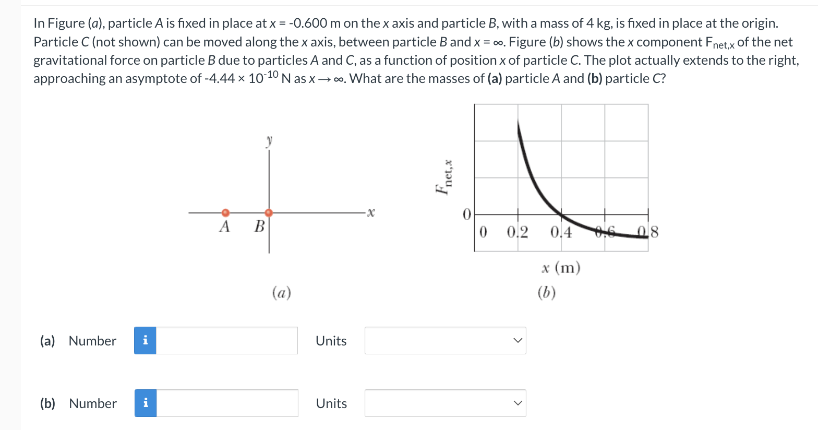The width and height of the screenshot is (818, 430).
Task: Click the blue info icon beside part (b)
Action: (x=146, y=403)
